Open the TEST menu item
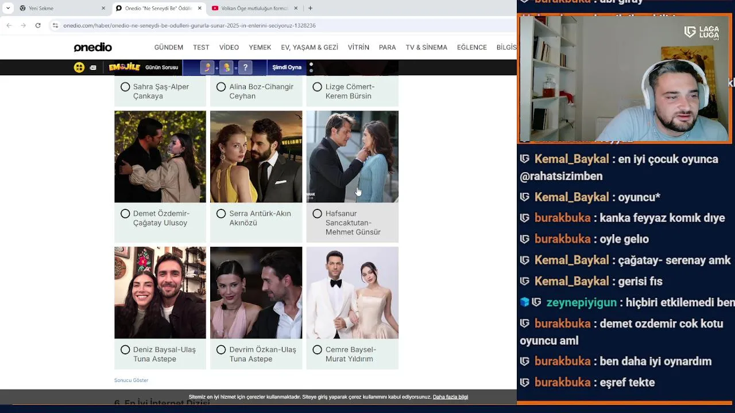 coord(201,48)
